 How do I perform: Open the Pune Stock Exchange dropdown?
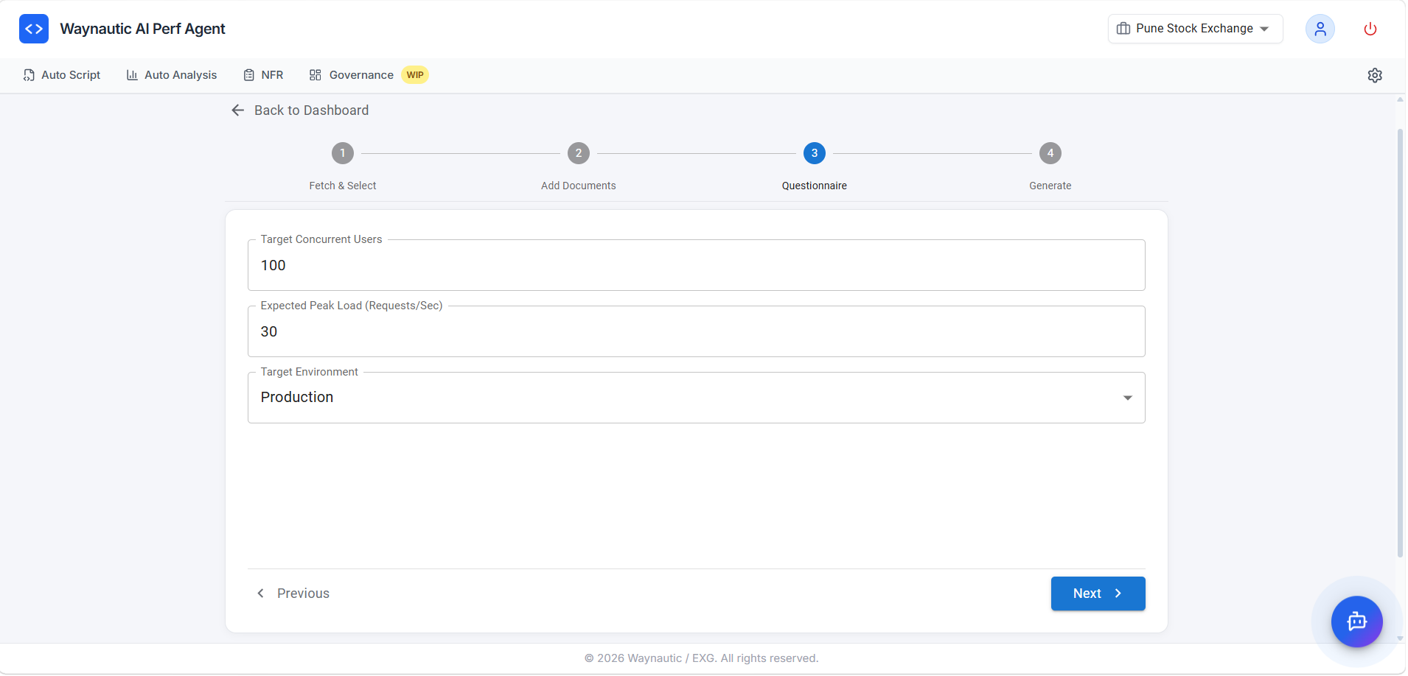coord(1193,29)
